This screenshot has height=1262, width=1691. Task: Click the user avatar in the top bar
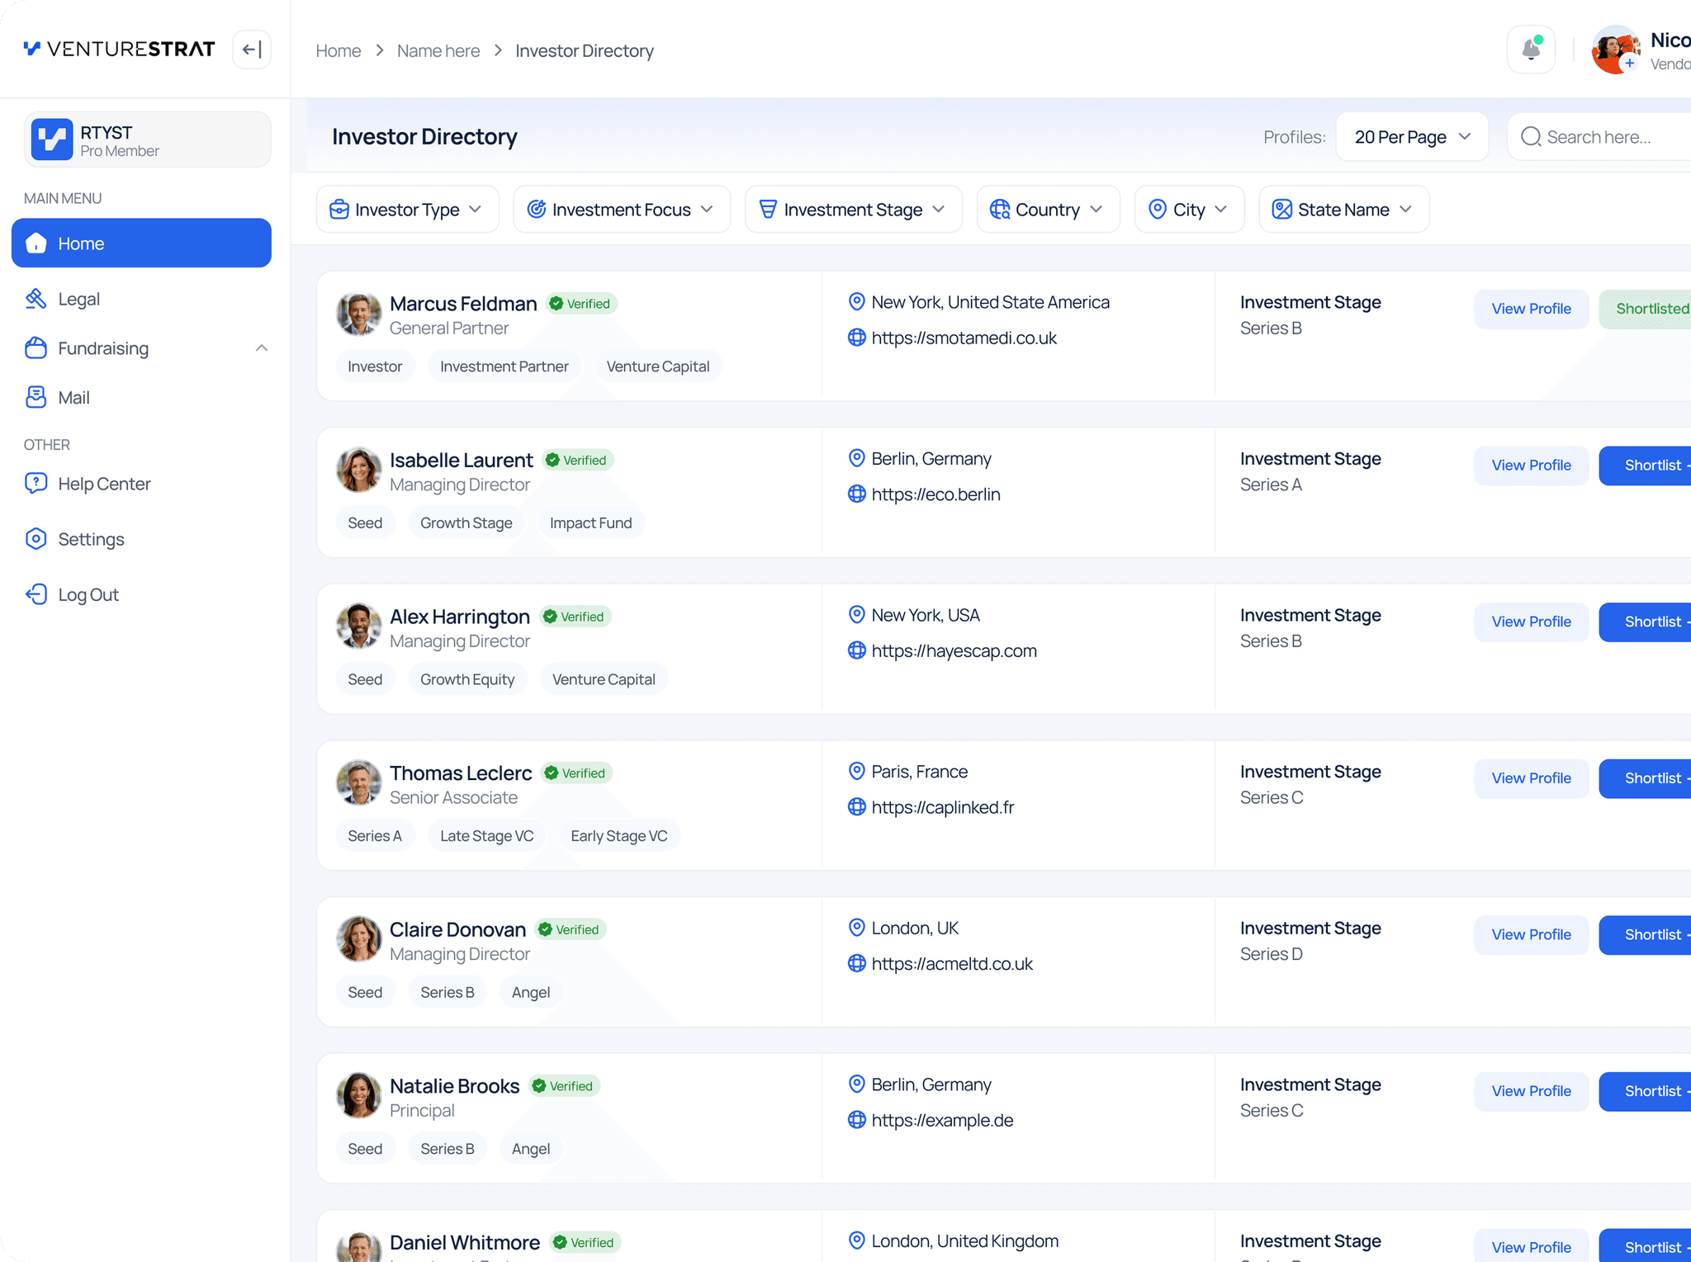[1615, 50]
